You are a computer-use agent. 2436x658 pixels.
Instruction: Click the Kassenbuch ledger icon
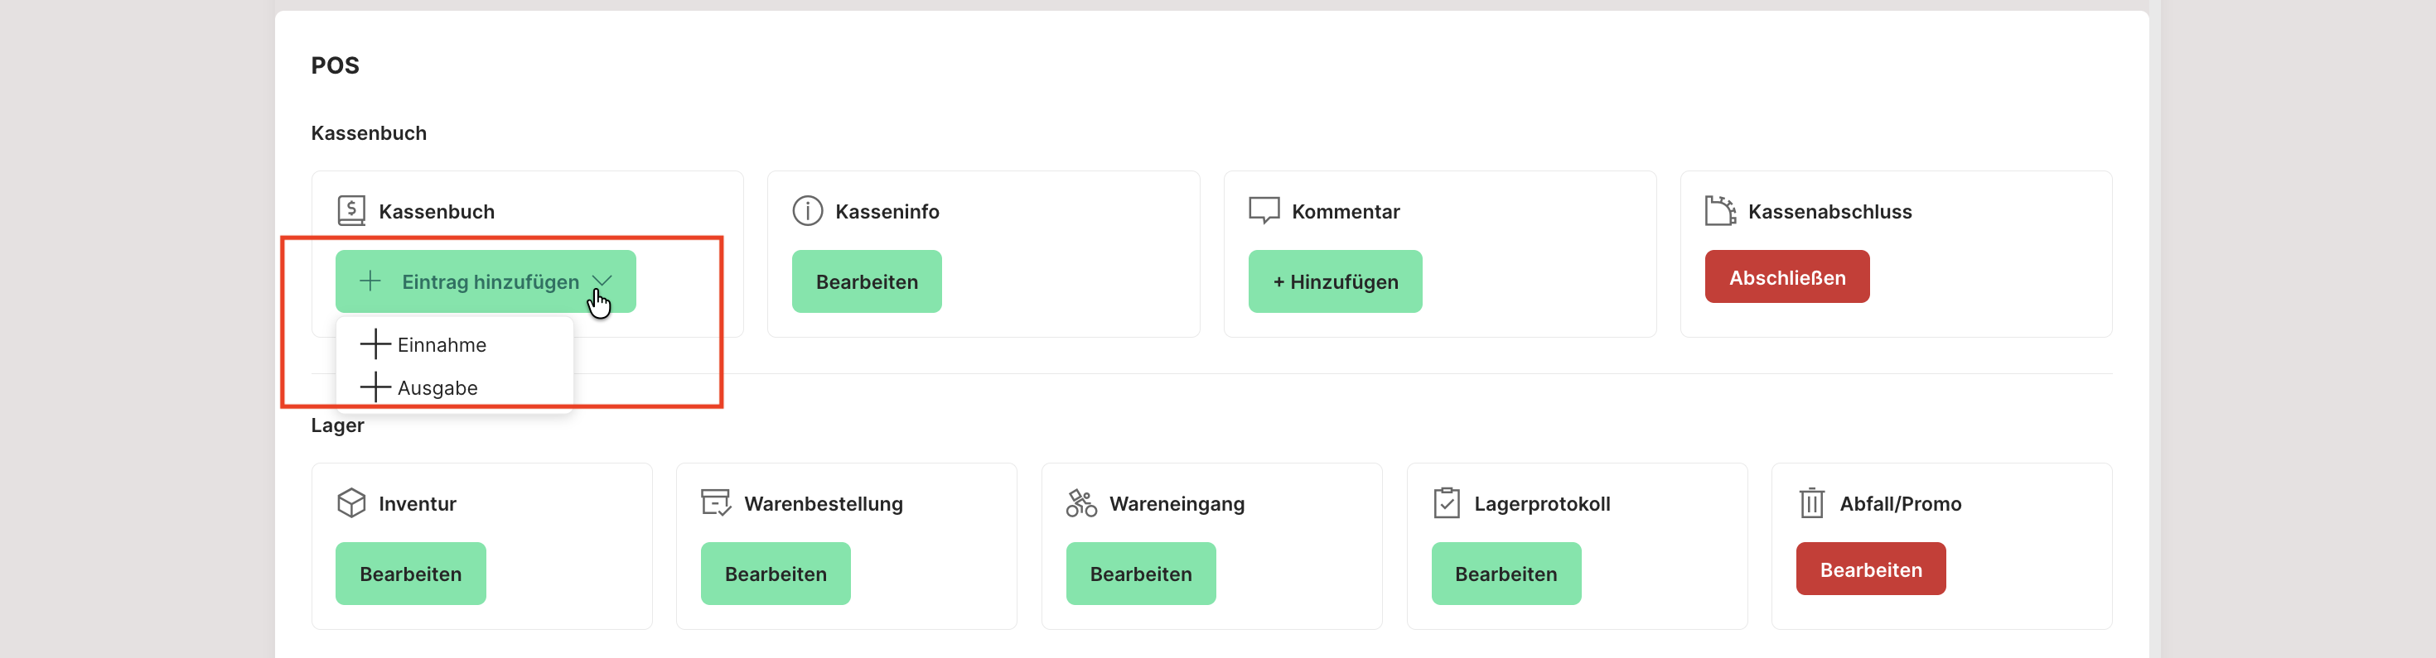click(350, 210)
